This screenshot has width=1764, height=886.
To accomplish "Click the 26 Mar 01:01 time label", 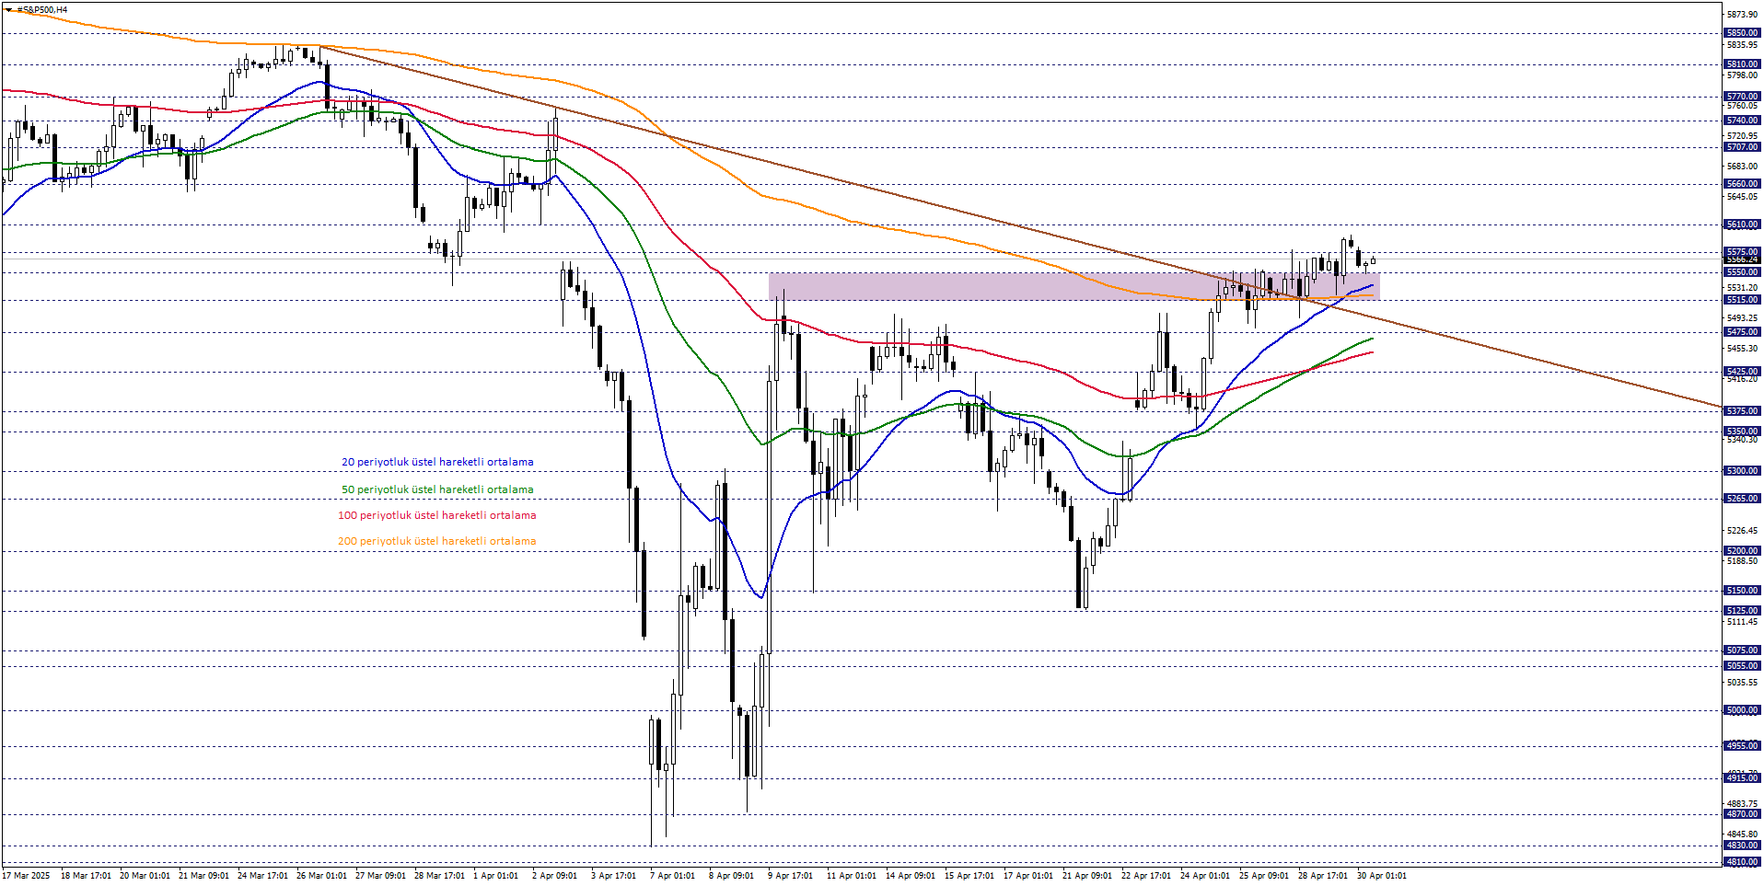I will coord(321,876).
